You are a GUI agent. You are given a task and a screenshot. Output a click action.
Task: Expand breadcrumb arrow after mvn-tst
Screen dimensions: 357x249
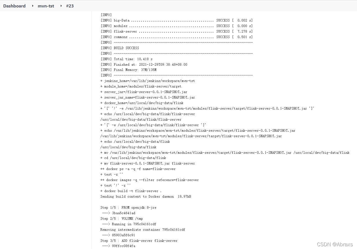coord(61,6)
